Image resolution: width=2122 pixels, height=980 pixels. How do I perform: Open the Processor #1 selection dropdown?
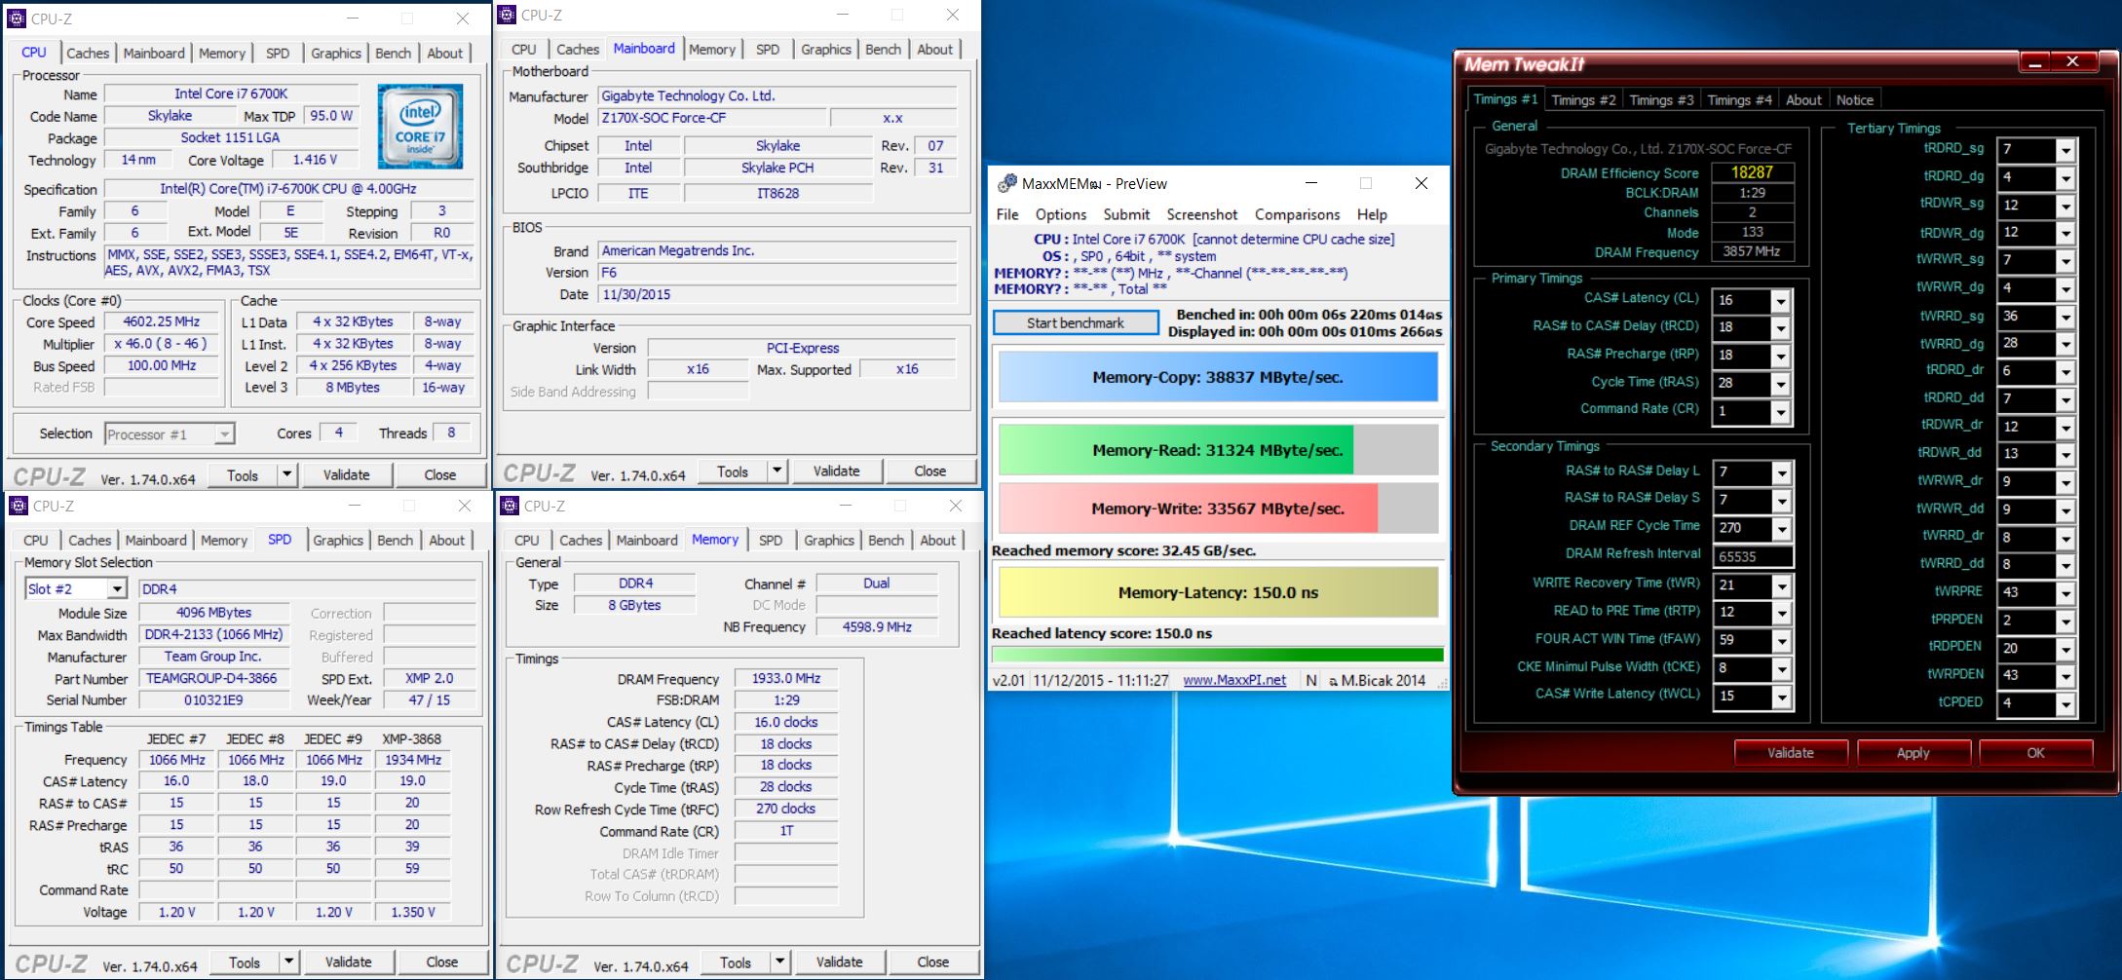coord(224,433)
